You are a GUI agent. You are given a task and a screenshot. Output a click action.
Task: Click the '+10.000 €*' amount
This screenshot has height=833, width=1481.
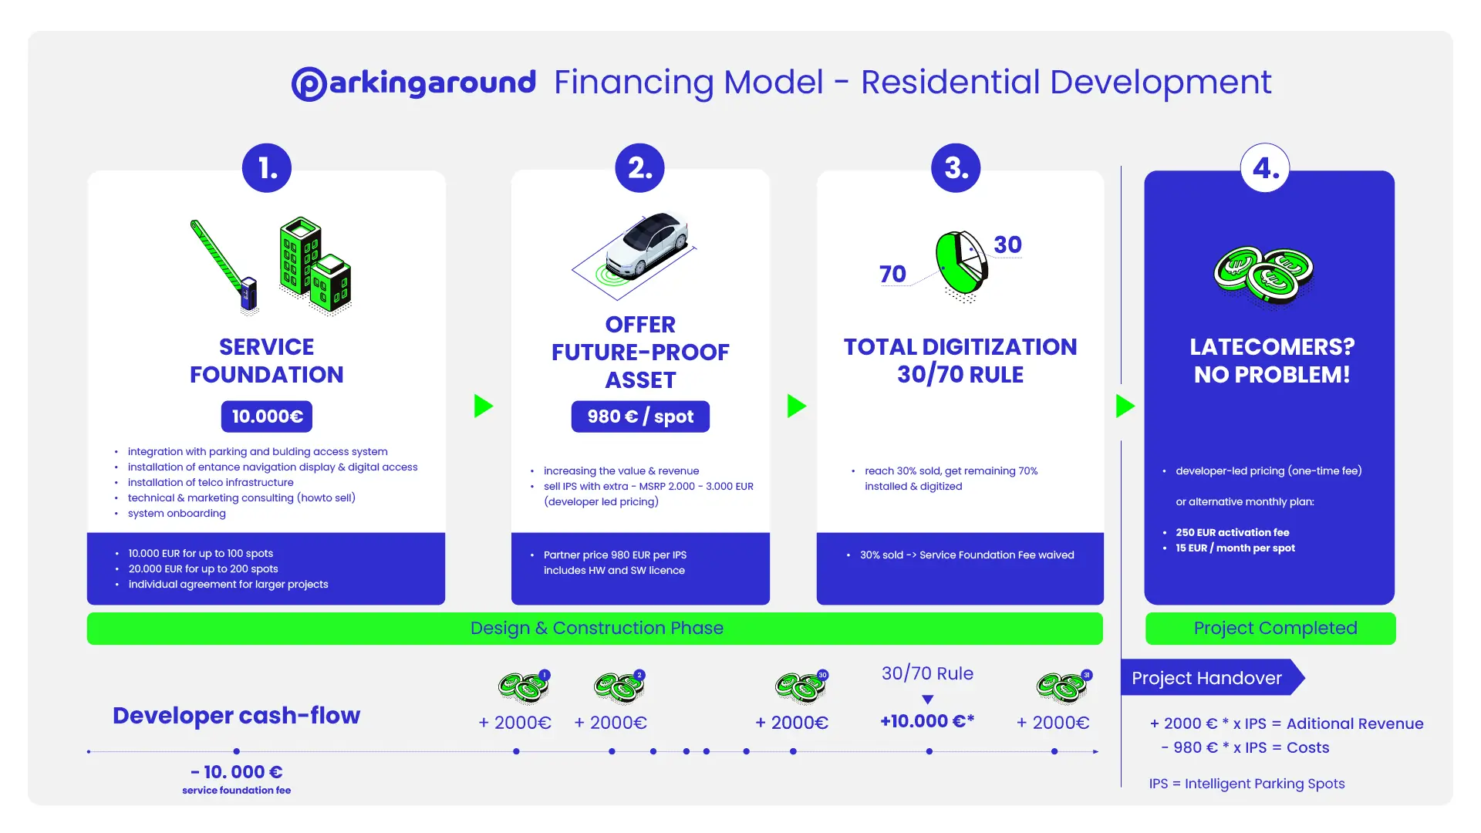tap(928, 722)
